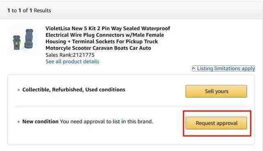Click the Sell yours button
263x151 pixels.
pos(216,91)
